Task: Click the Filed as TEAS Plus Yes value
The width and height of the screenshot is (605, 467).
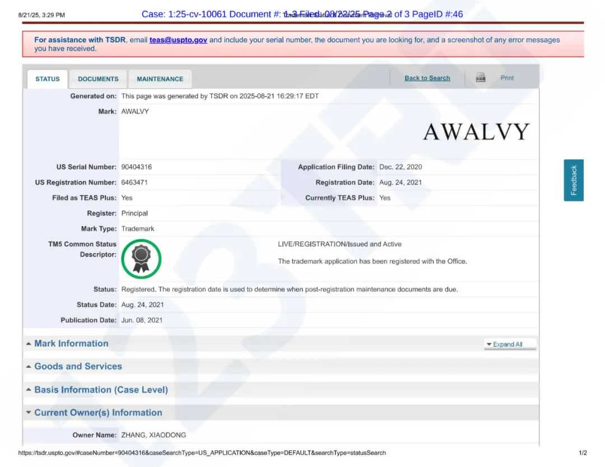Action: point(127,198)
